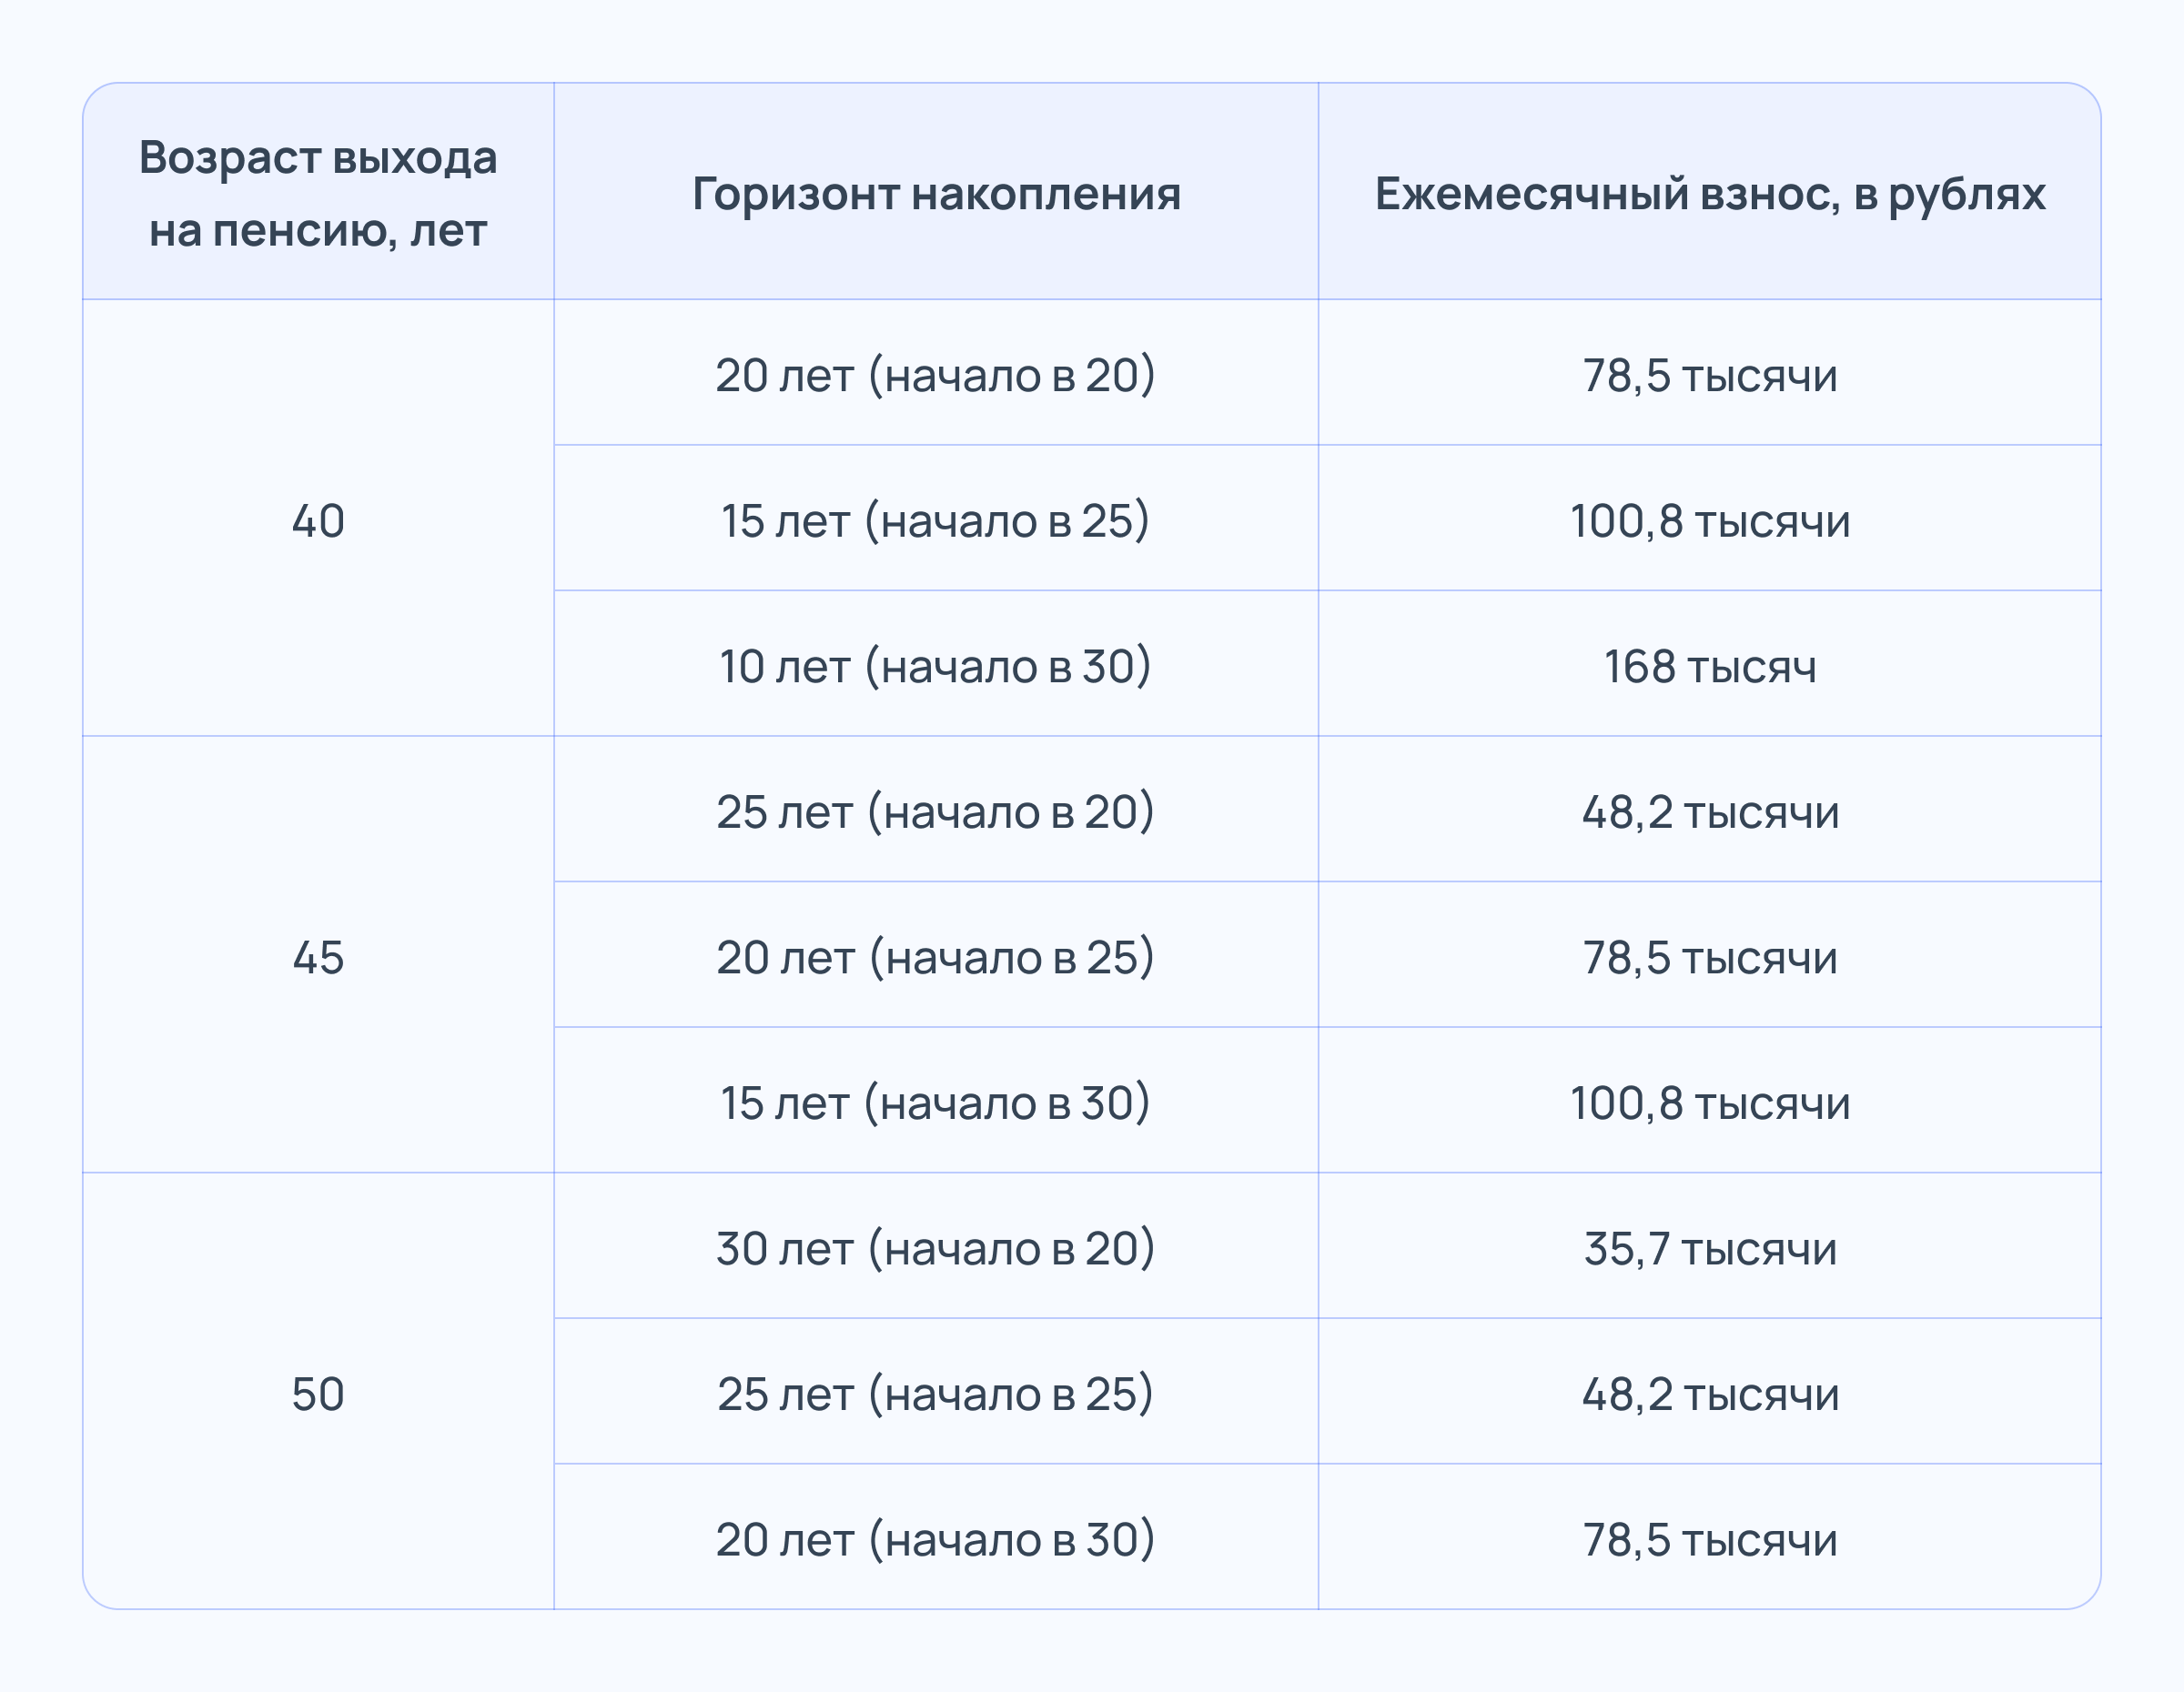Click the '10 лет (начало в 30)' cell

click(x=936, y=667)
